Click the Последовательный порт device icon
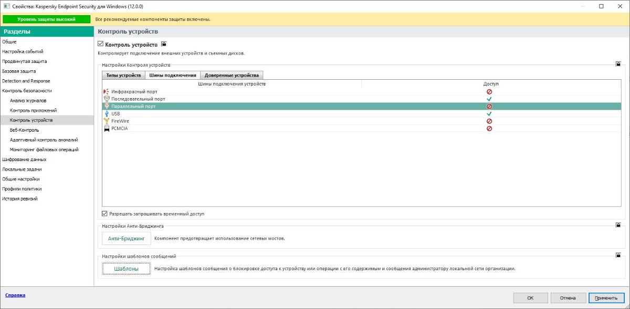630x309 pixels. tap(107, 99)
